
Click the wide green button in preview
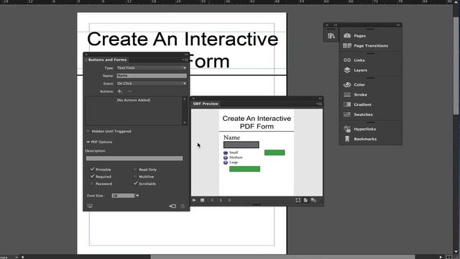pyautogui.click(x=244, y=169)
